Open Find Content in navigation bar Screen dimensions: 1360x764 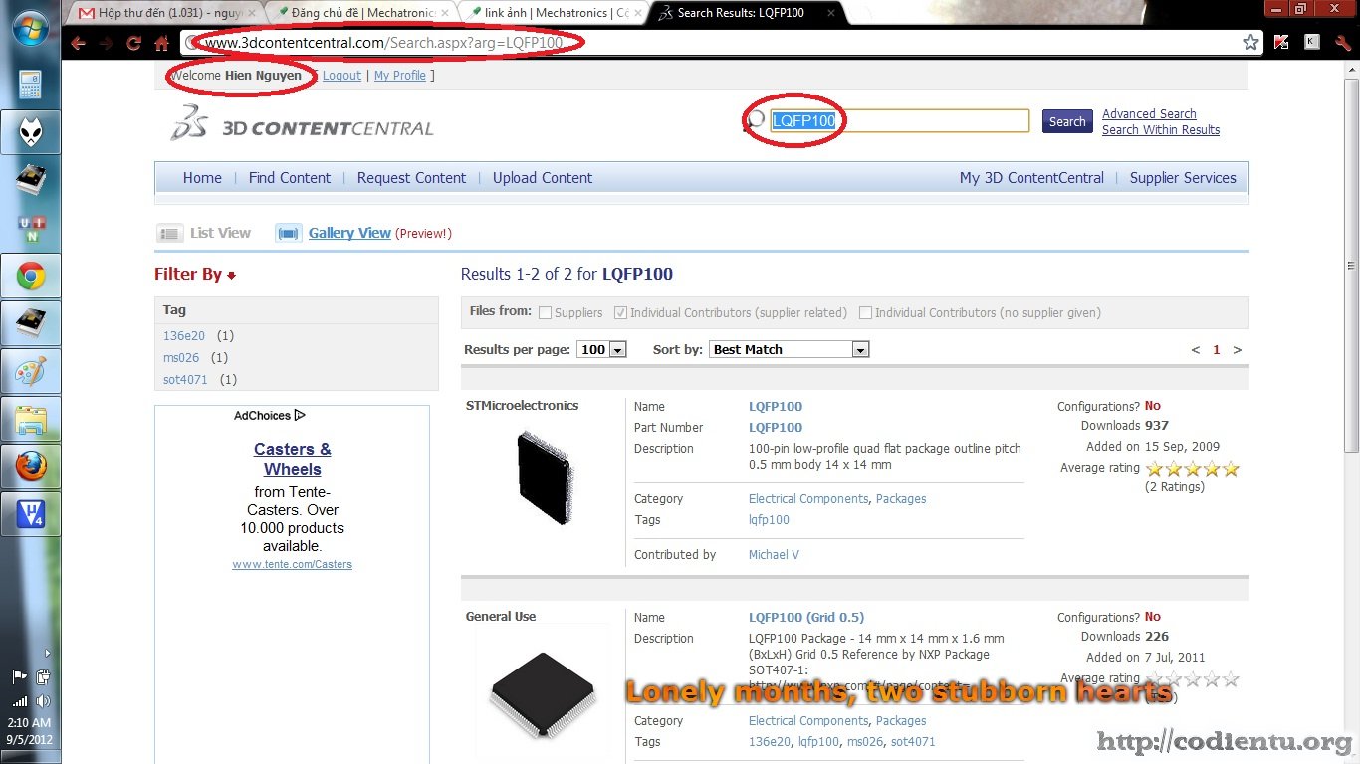coord(290,178)
